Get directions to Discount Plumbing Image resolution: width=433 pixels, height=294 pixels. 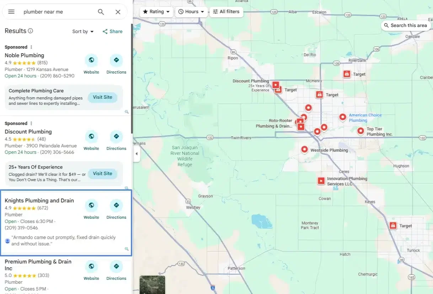coord(116,137)
